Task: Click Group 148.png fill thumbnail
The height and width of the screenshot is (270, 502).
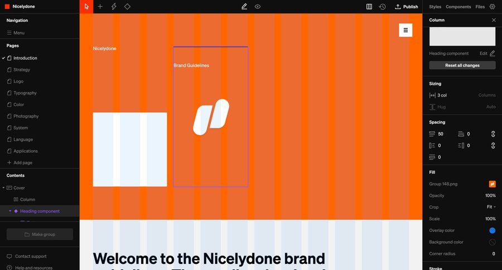Action: click(x=493, y=184)
